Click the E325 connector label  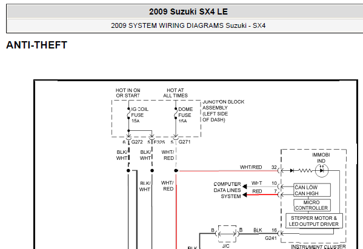[x=159, y=142]
